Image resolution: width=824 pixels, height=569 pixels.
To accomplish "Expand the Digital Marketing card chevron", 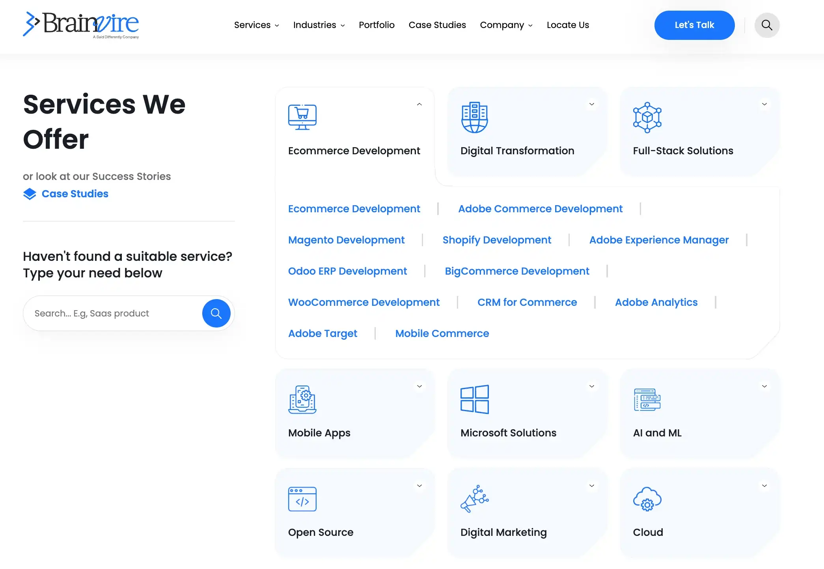I will click(592, 486).
